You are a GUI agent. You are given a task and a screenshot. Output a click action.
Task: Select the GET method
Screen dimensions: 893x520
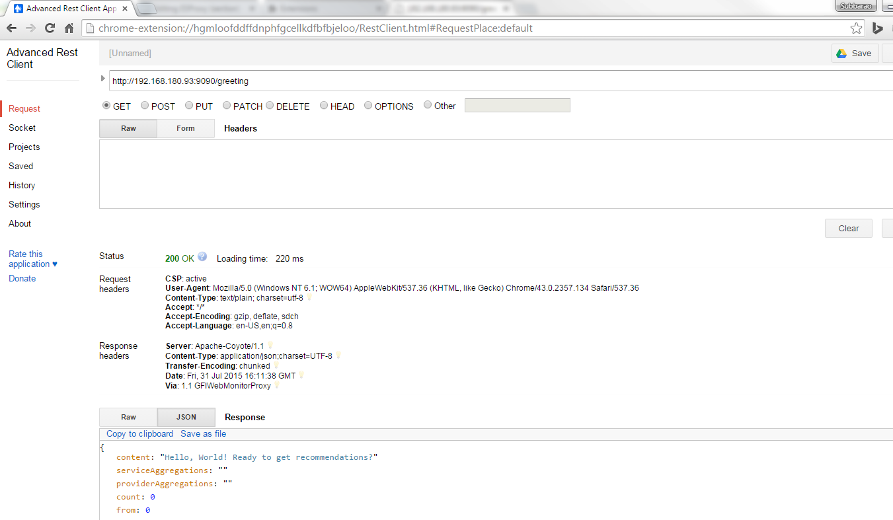(106, 105)
